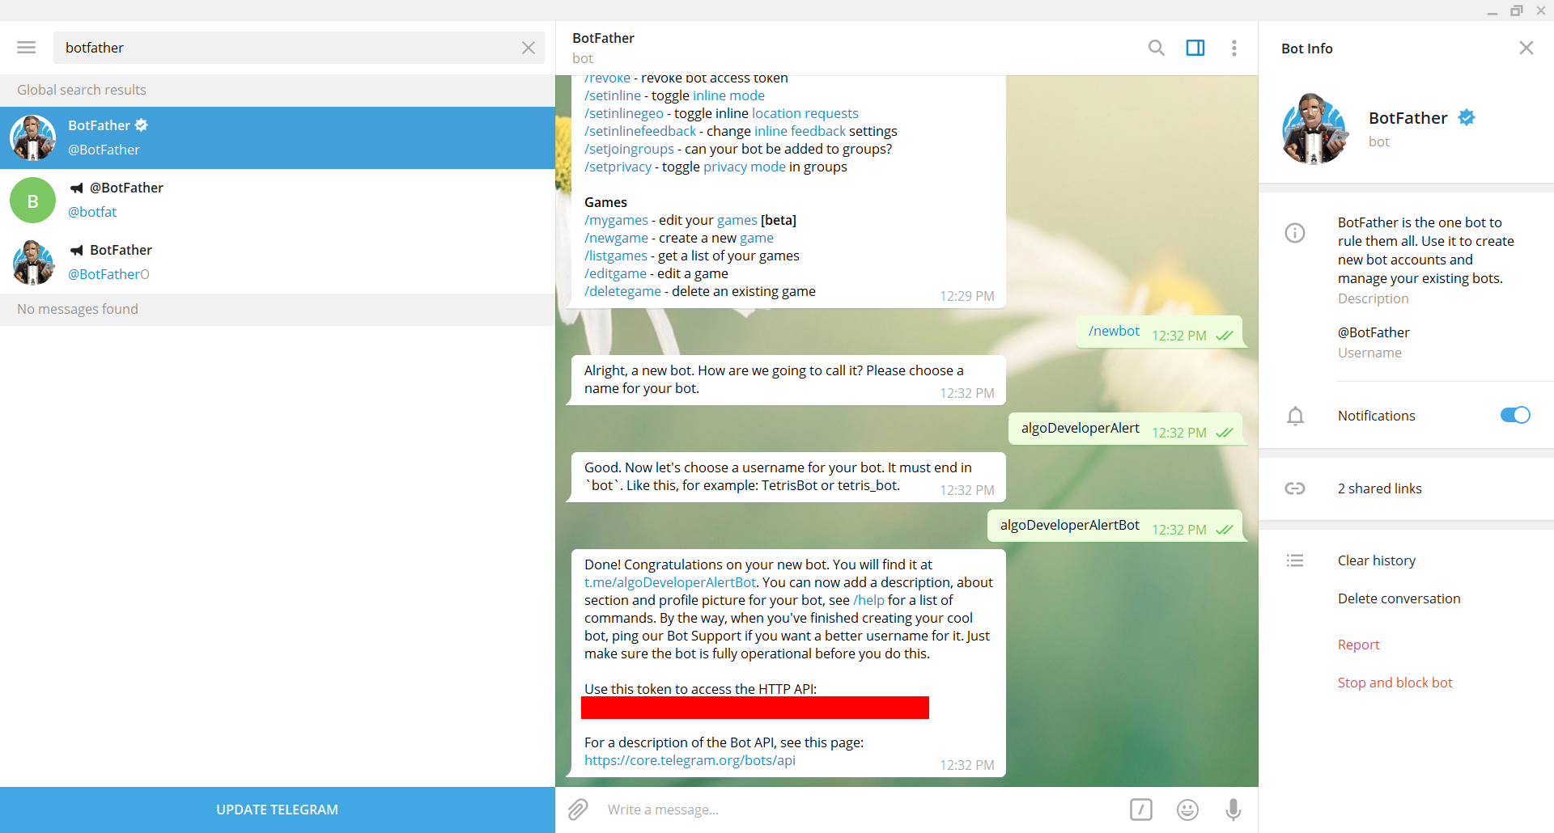Open the verified BotFather chat result
The height and width of the screenshot is (833, 1554).
[278, 137]
